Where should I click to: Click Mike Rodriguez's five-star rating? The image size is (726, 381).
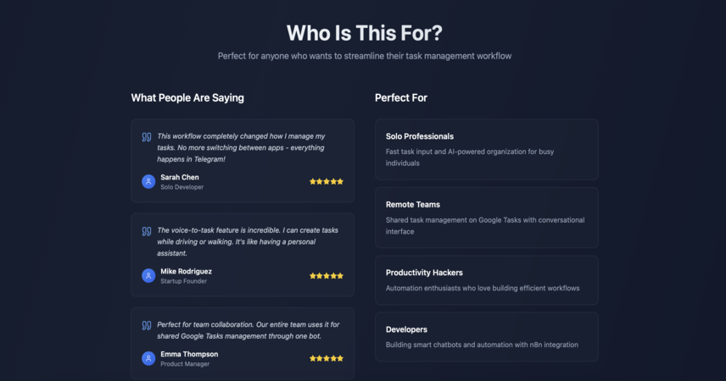coord(327,275)
